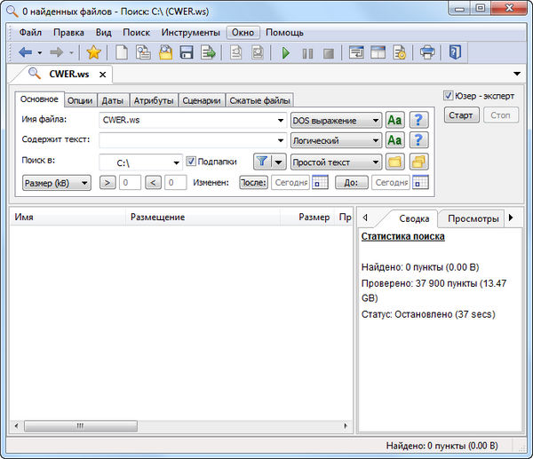Expand the Размер (kB) dropdown
Viewport: 533px width, 459px height.
coord(55,182)
